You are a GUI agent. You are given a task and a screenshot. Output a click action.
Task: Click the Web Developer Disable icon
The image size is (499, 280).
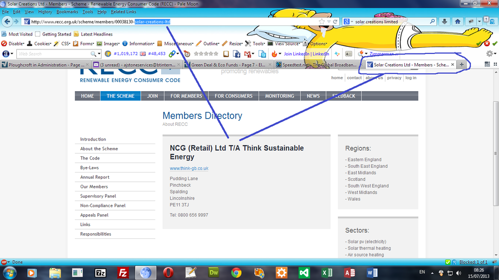click(x=4, y=44)
